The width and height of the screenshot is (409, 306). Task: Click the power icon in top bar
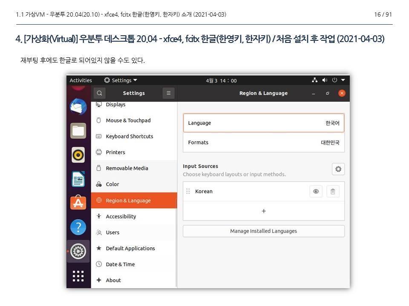[x=335, y=80]
